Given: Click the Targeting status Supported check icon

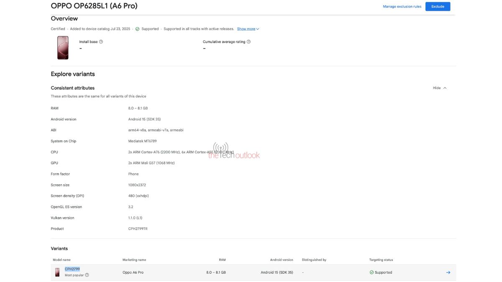Looking at the screenshot, I should pos(371,272).
